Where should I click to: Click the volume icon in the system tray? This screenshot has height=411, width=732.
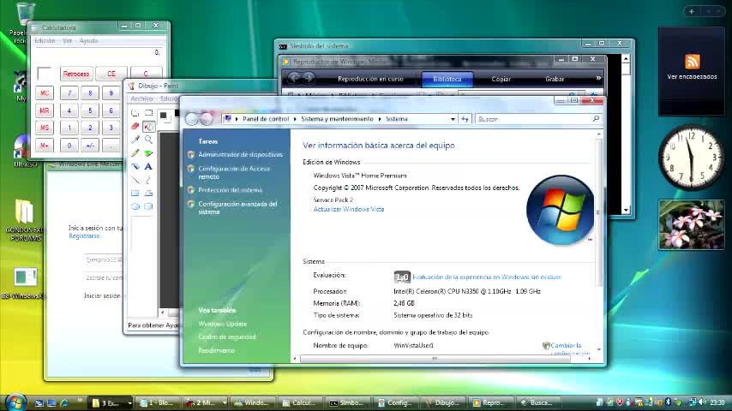pos(703,402)
